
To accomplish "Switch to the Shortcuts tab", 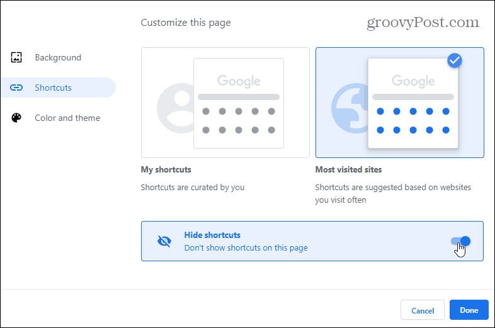I will pos(59,88).
